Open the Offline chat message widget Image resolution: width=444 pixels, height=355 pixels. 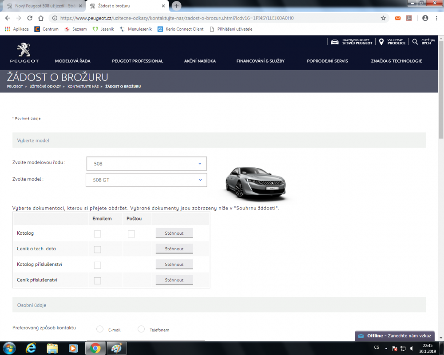(x=394, y=336)
